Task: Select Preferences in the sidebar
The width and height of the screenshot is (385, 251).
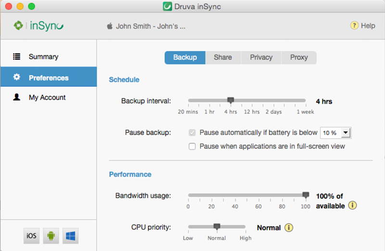Action: pyautogui.click(x=49, y=77)
